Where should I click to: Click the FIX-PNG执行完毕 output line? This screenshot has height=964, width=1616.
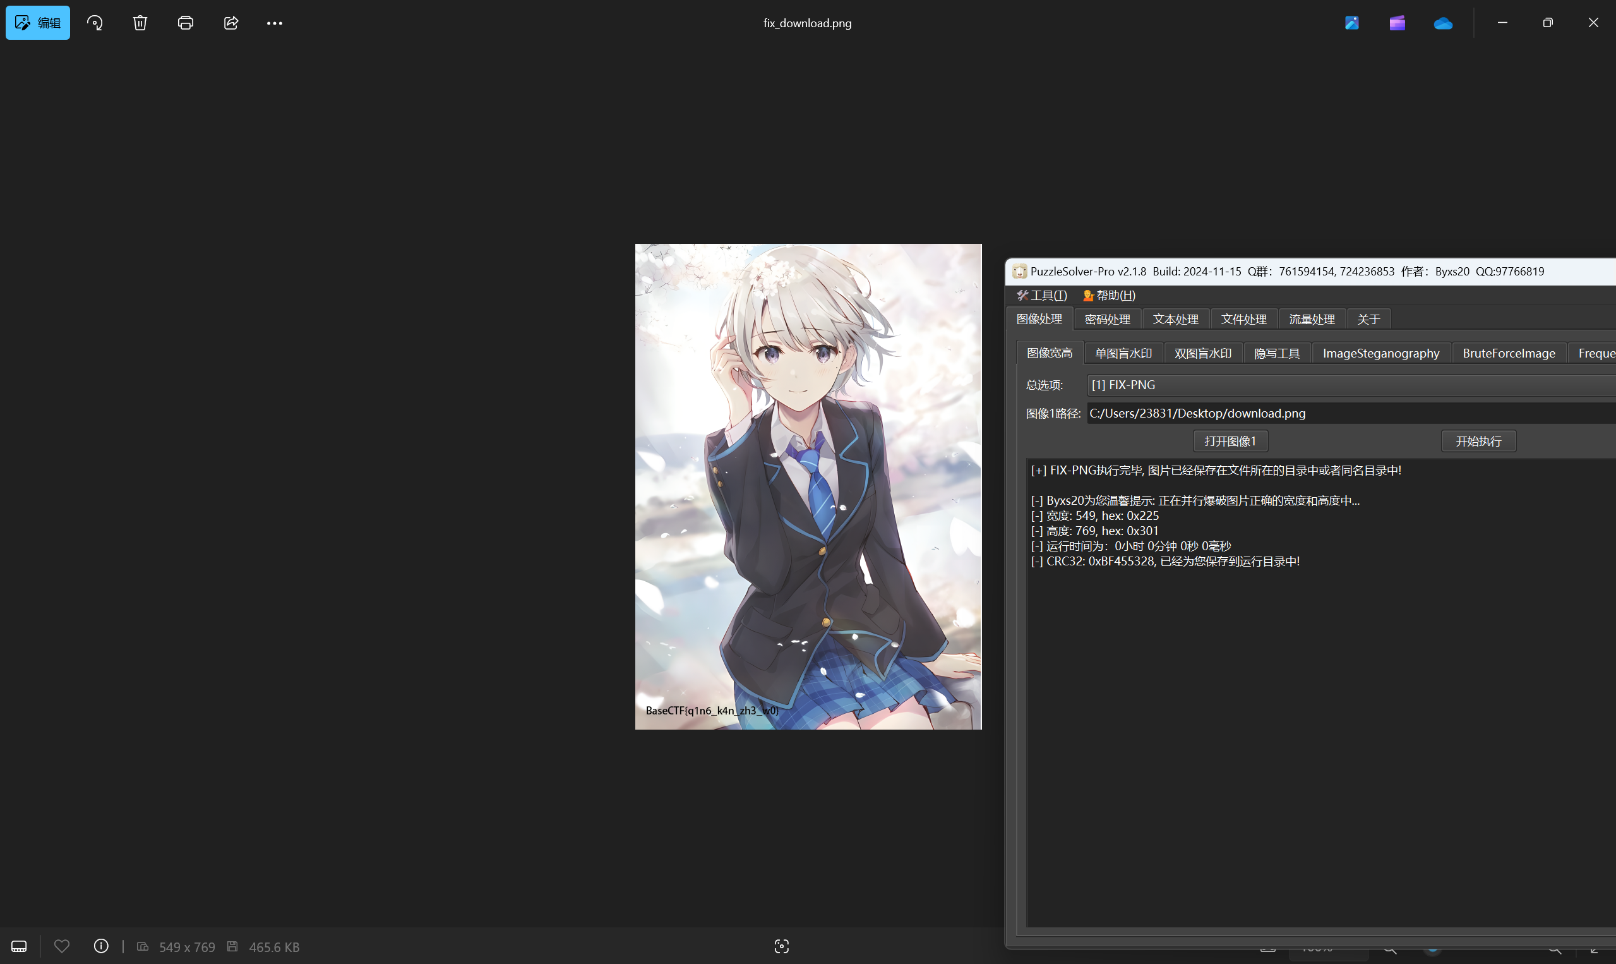click(1216, 470)
